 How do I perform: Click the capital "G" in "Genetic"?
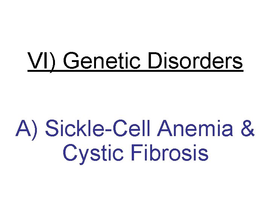(x=70, y=62)
